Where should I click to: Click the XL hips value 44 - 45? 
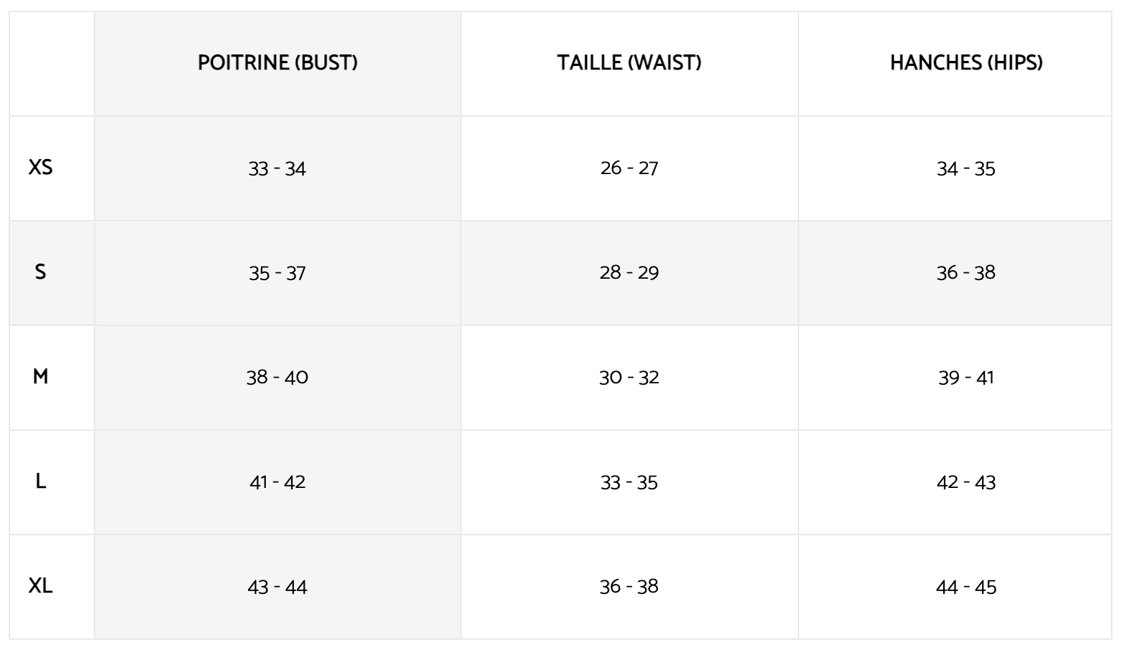click(966, 588)
